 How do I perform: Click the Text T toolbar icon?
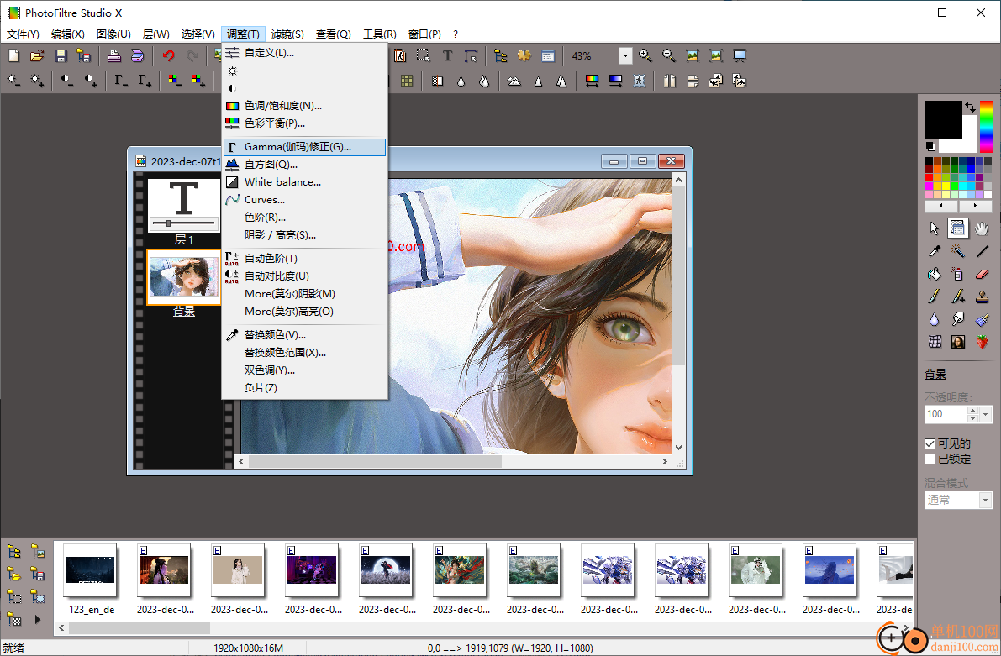447,56
